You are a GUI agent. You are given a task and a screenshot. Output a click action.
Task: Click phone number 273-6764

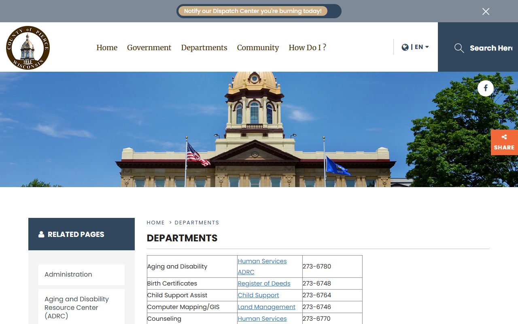[317, 295]
